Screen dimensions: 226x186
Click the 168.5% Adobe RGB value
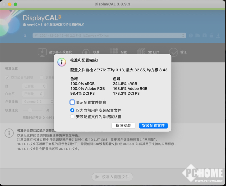[x=130, y=88]
